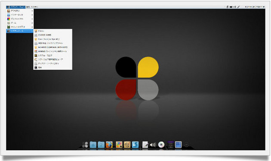Expand the arrow on the インターネット row
Viewport: 271px width, 161px height.
point(32,15)
